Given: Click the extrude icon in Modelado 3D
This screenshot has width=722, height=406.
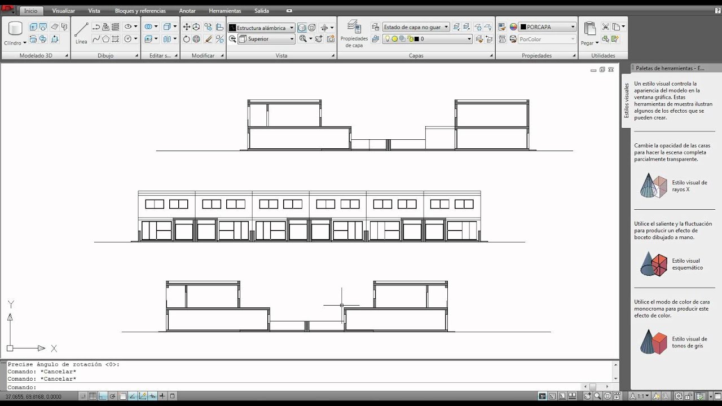Looking at the screenshot, I should 33,27.
